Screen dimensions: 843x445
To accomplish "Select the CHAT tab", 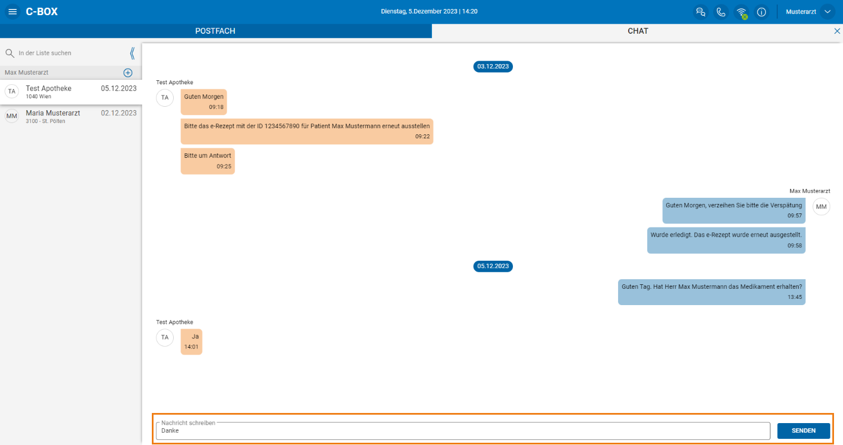I will [638, 31].
